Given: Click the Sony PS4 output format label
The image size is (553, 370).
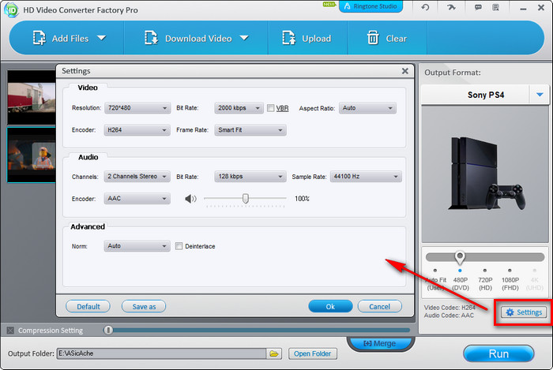Looking at the screenshot, I should 486,95.
